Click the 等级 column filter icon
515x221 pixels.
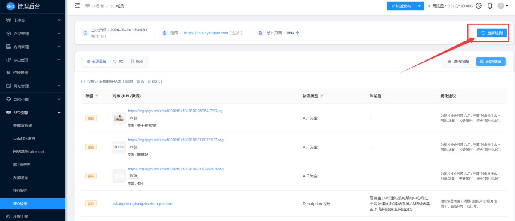click(x=97, y=96)
